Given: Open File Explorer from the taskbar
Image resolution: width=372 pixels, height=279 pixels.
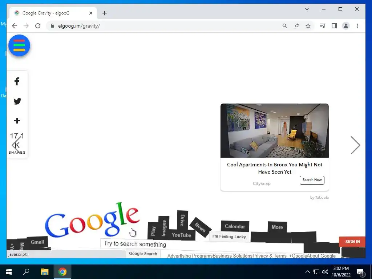Looking at the screenshot, I should 44,272.
